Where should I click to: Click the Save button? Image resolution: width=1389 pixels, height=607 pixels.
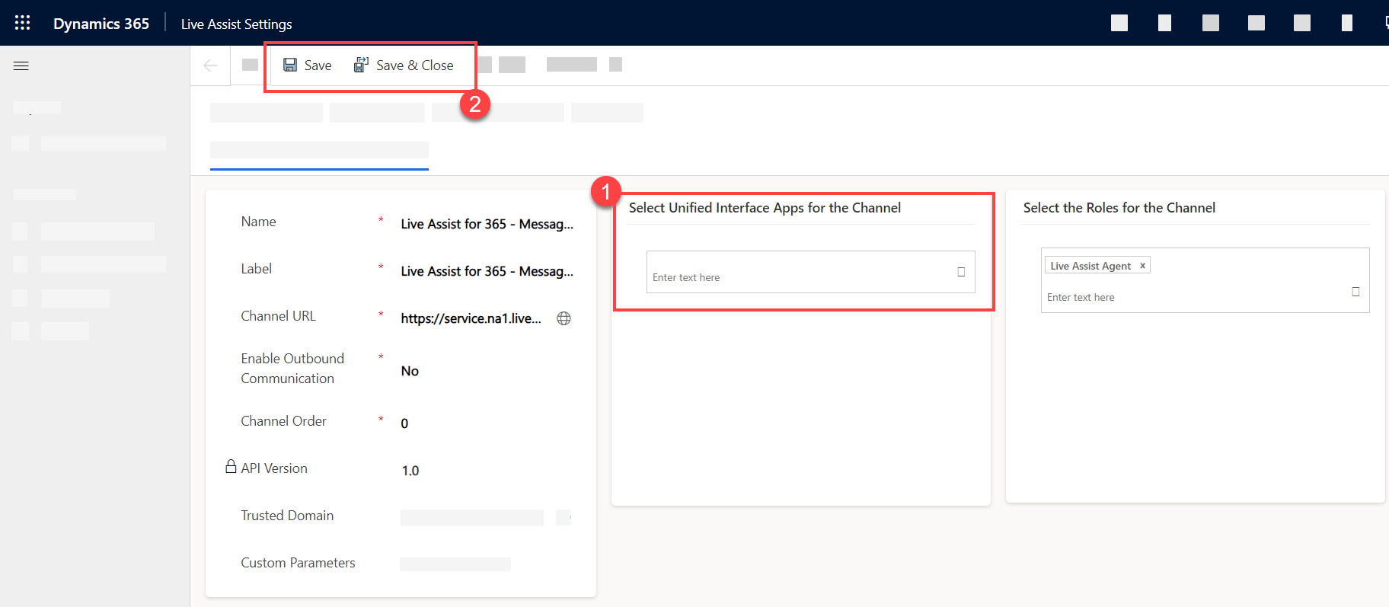click(x=308, y=65)
